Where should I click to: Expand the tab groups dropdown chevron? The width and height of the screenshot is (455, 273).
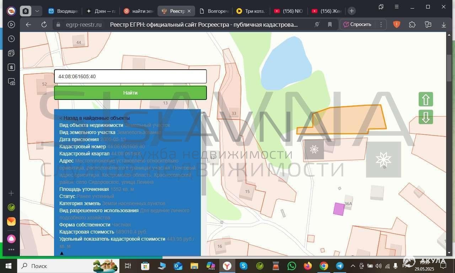[37, 11]
